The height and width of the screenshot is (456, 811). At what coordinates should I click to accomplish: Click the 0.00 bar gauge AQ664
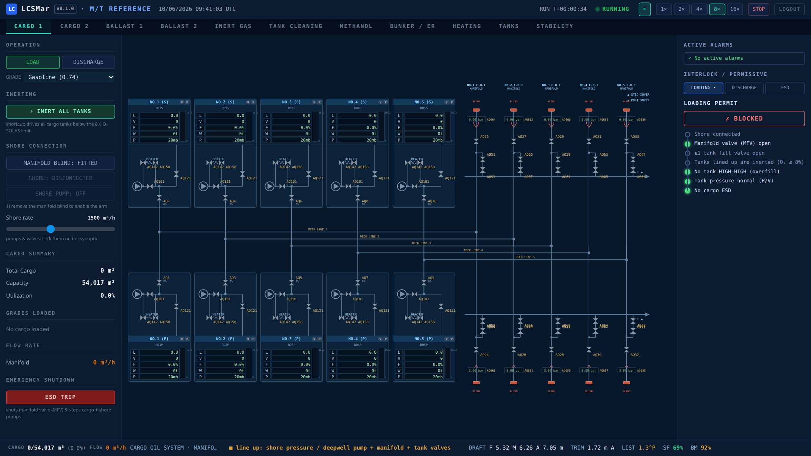click(x=476, y=120)
